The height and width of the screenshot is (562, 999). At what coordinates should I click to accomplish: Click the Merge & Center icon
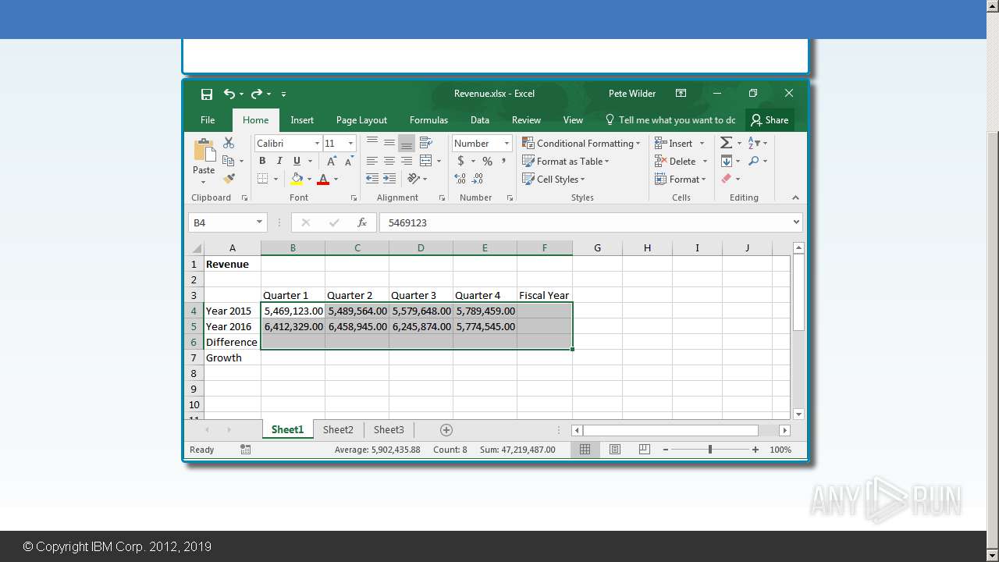click(x=425, y=161)
